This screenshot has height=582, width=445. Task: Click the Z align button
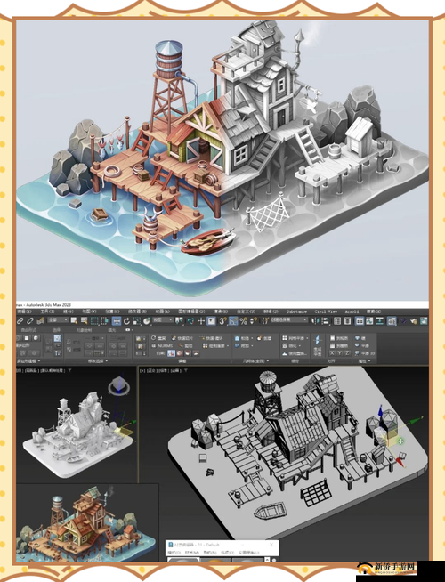tap(347, 353)
